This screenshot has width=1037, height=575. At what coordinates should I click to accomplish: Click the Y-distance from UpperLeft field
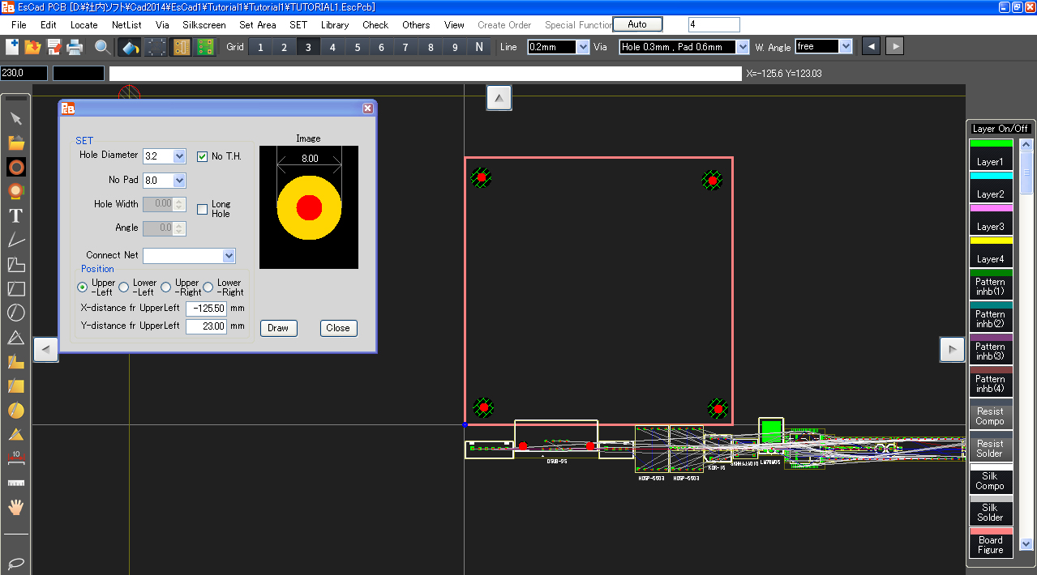coord(206,326)
